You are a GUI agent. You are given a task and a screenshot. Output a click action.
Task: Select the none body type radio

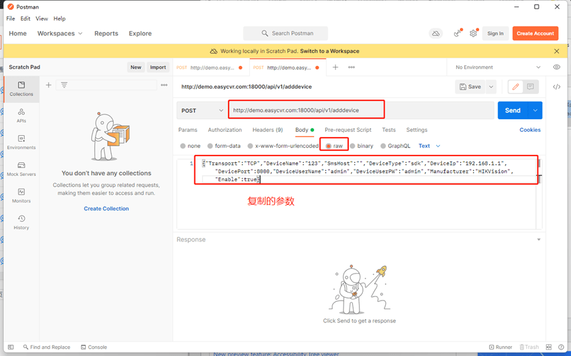click(183, 146)
